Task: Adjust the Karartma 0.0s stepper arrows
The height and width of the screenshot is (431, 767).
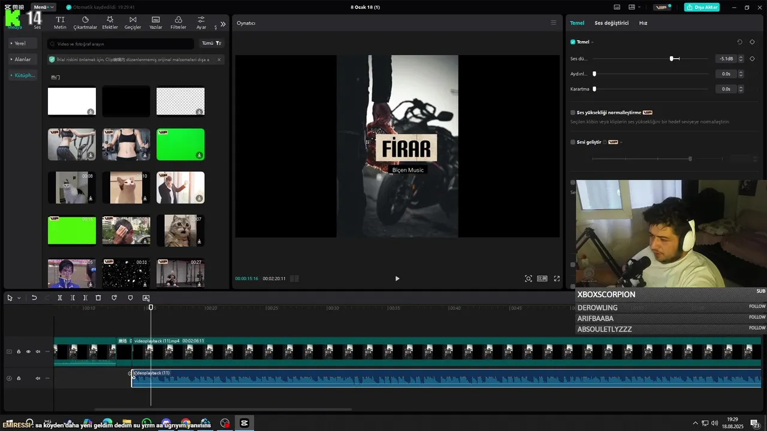Action: [741, 89]
